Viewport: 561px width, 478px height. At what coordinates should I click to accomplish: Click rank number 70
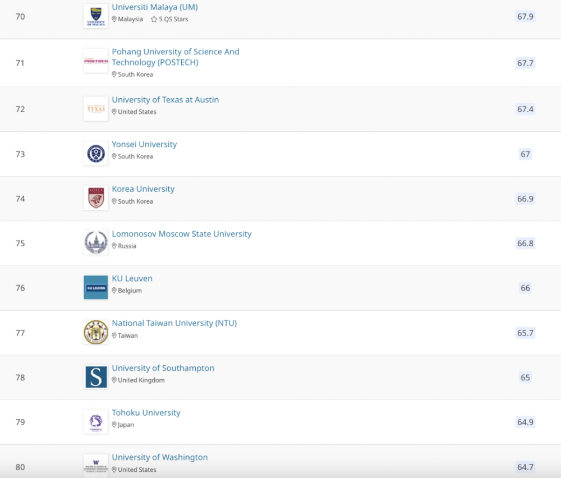point(20,16)
